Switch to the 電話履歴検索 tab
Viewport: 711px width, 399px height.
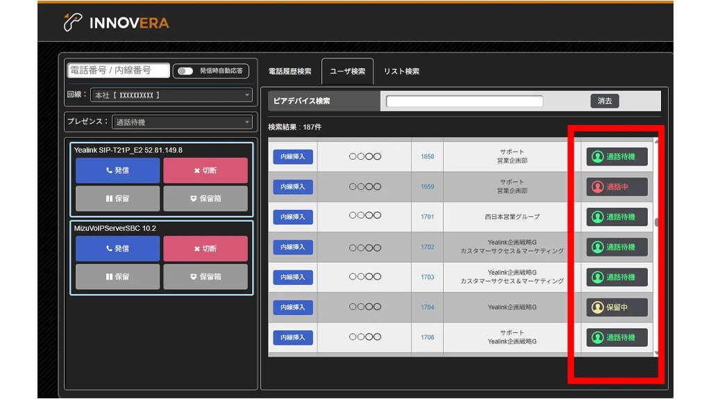pos(290,72)
